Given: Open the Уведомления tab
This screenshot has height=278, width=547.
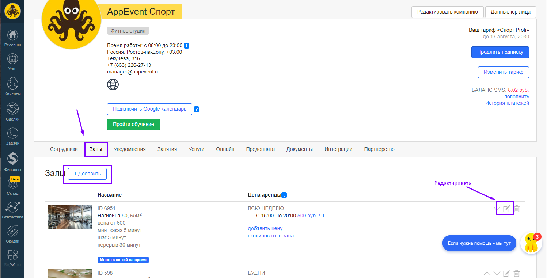Looking at the screenshot, I should click(130, 149).
